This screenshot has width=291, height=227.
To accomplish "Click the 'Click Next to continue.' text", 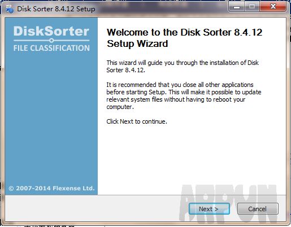I will [137, 121].
